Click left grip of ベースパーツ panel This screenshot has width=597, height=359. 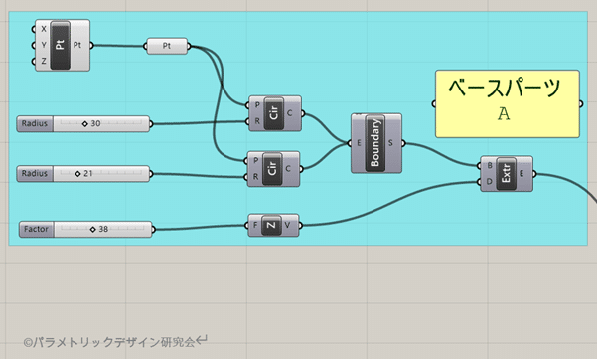tap(434, 103)
